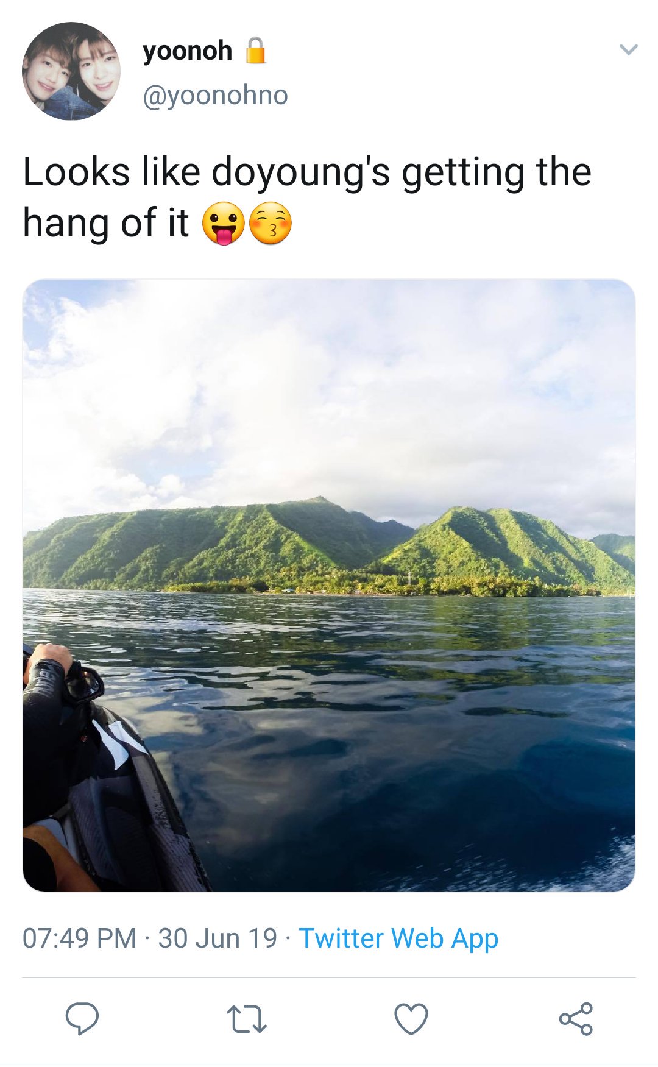Click the tongue-out emoji in tweet

[x=223, y=223]
